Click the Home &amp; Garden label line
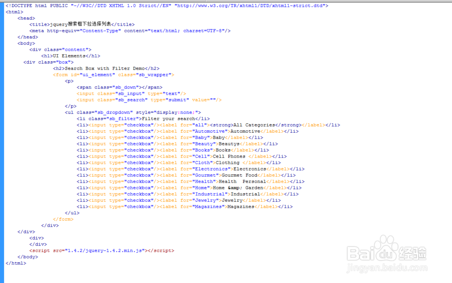 [x=189, y=188]
